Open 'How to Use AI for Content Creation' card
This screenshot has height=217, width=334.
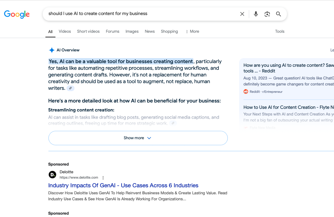click(289, 107)
